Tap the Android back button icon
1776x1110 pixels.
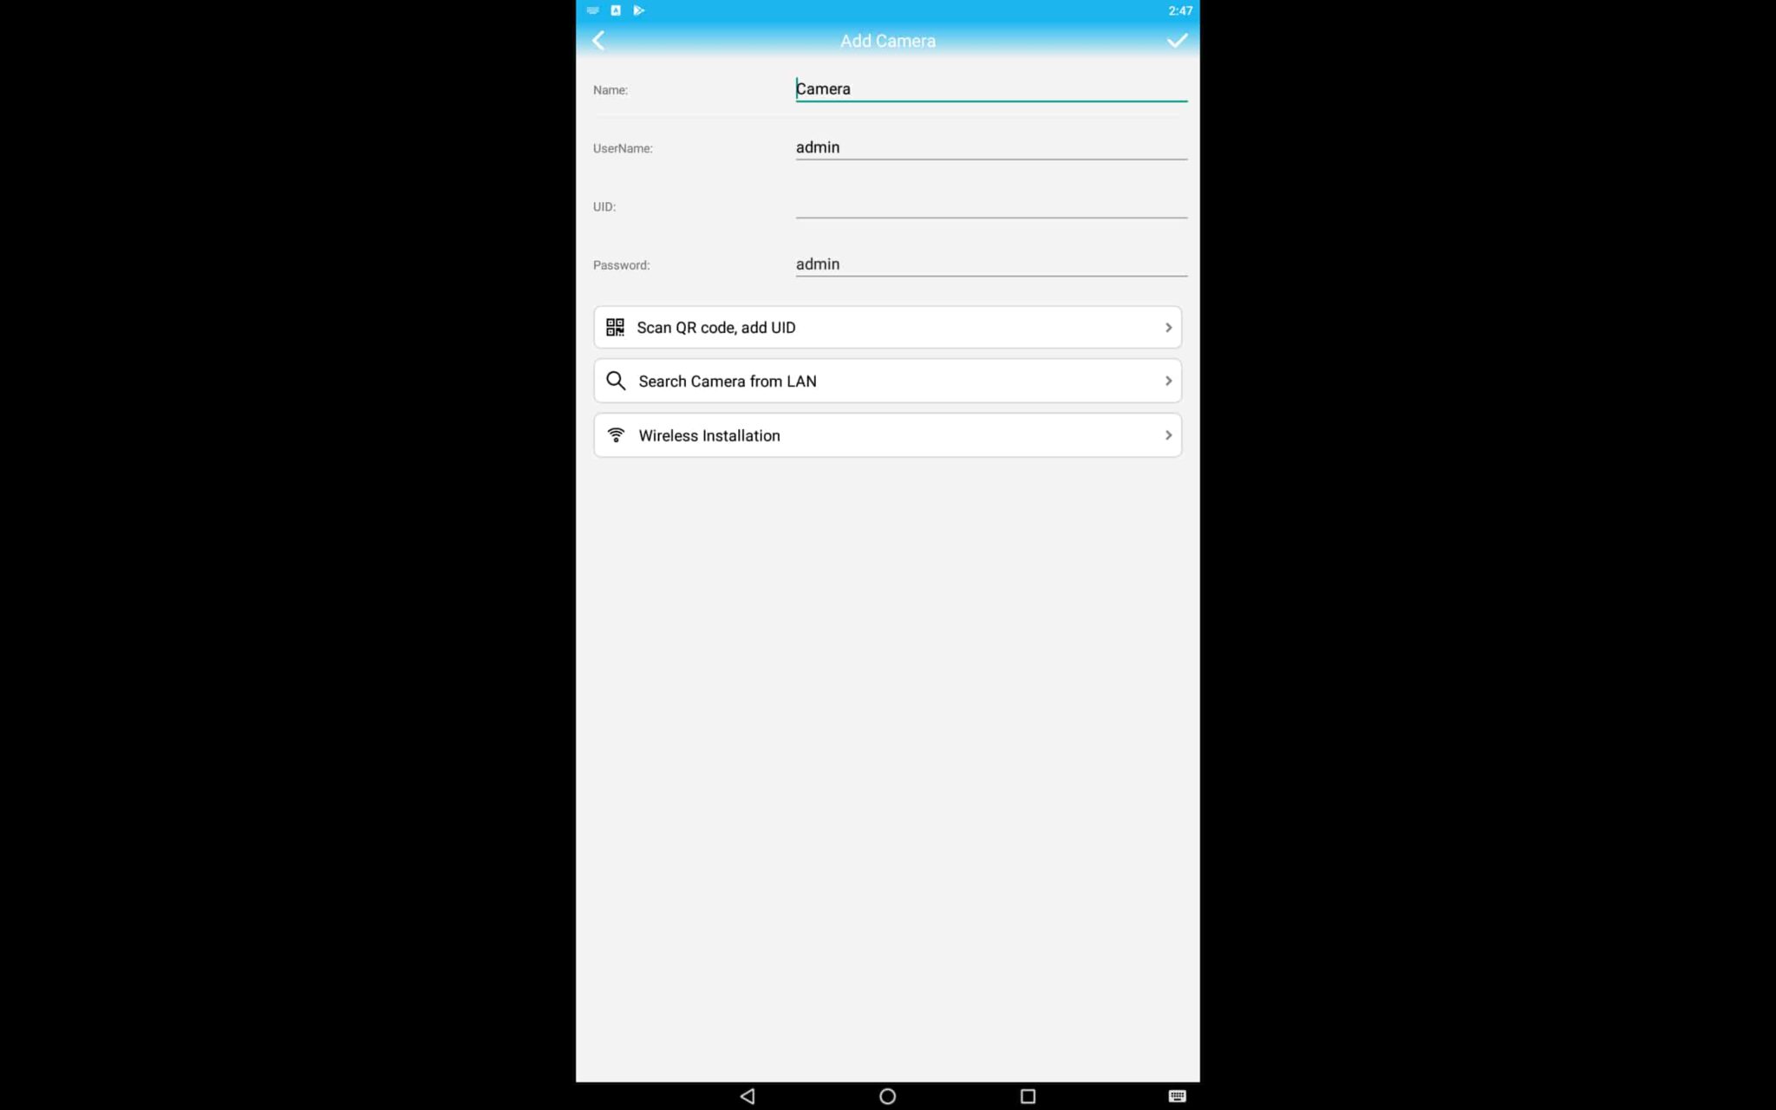point(747,1096)
